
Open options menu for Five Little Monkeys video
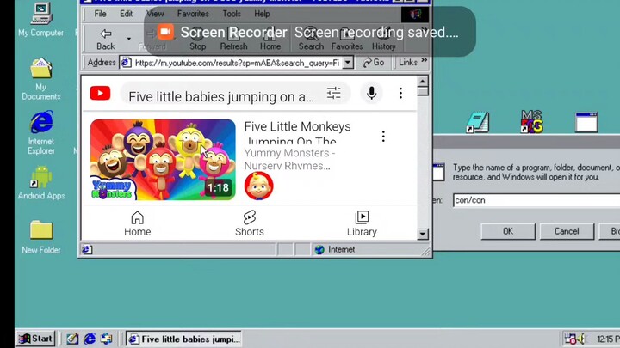[383, 136]
